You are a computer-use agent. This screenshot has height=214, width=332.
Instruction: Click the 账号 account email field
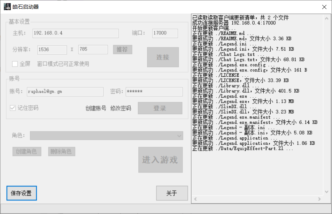pos(65,92)
